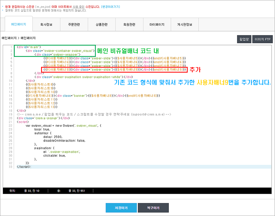Click the 사용자배너8 banner div code line
Image resolution: width=275 pixels, height=216 pixels.
pyautogui.click(x=93, y=96)
